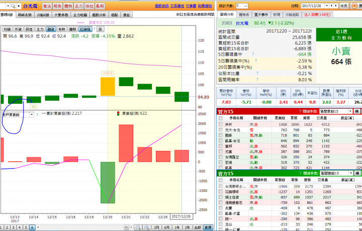Open the stock code dropdown arrow
The image size is (362, 231).
[x=8, y=6]
